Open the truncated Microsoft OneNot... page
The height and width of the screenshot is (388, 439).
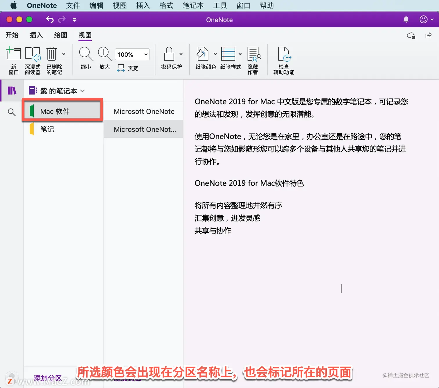[143, 129]
